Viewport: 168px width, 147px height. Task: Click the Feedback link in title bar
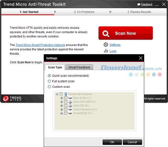(147, 4)
